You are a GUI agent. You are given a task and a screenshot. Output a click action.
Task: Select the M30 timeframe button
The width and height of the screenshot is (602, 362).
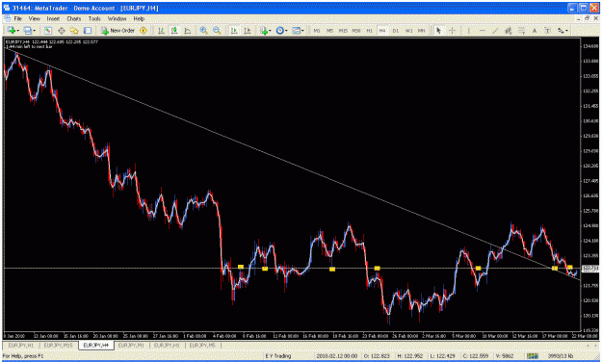coord(356,31)
